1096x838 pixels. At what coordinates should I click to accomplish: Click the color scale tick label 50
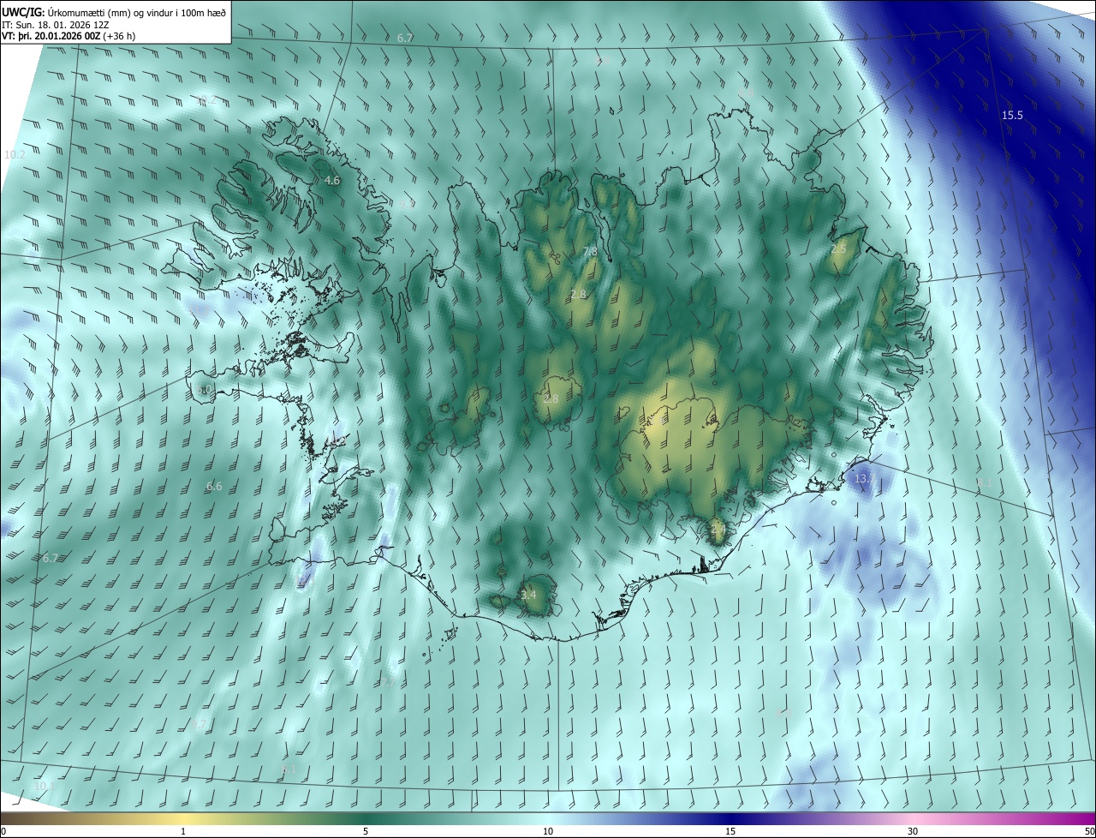click(1090, 832)
